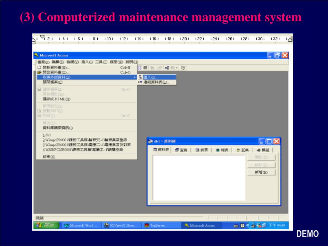Choose 開新資料庫 New Database menu entry
This screenshot has height=246, width=328.
87,67
